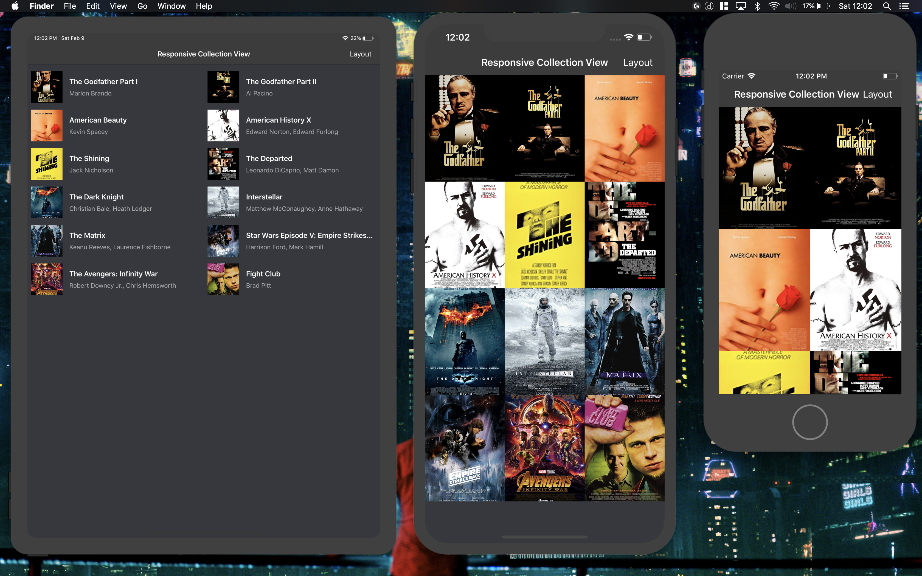922x576 pixels.
Task: Open Spotlight search in the menu bar
Action: (887, 6)
